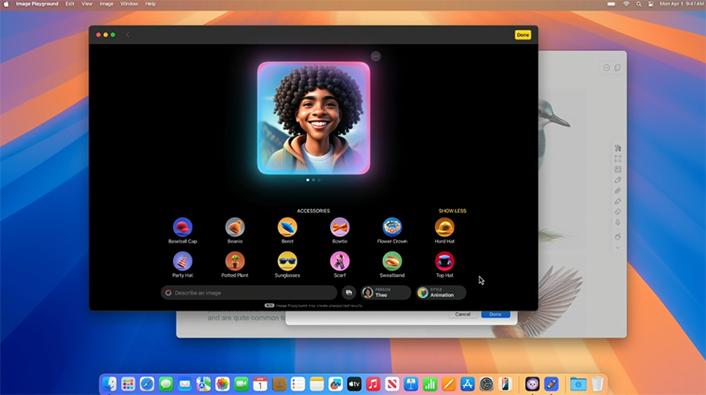
Task: Open the Person selector showing Theo
Action: coord(386,293)
